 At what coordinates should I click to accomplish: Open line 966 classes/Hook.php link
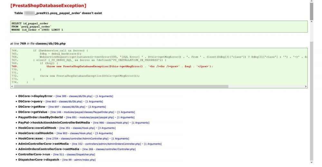(x=111, y=123)
